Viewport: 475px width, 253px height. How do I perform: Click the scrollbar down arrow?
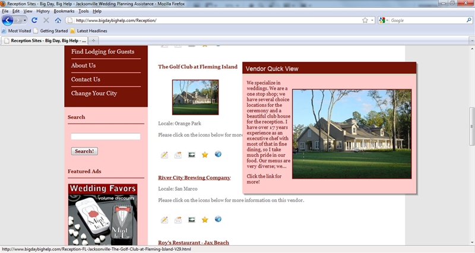tap(471, 243)
